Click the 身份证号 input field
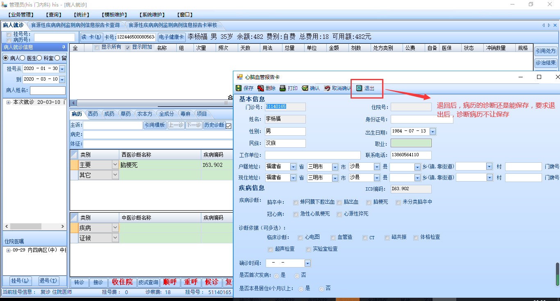Image resolution: width=560 pixels, height=301 pixels. coord(422,119)
